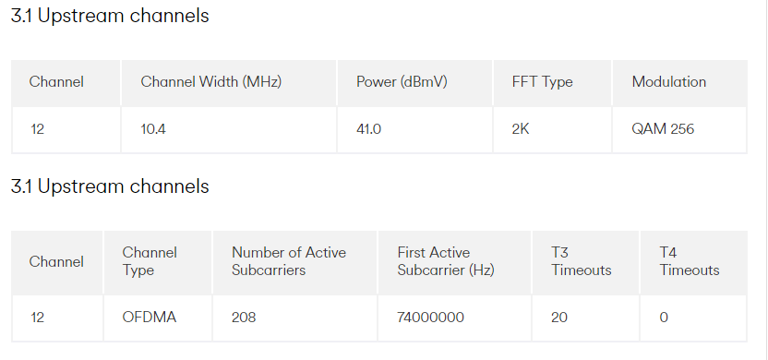Click the 74000000 subcarrier frequency value

pyautogui.click(x=430, y=318)
